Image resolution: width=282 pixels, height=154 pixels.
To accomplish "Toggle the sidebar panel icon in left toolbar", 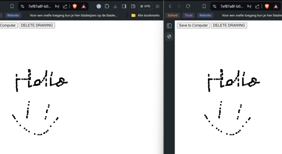I will coord(124,6).
